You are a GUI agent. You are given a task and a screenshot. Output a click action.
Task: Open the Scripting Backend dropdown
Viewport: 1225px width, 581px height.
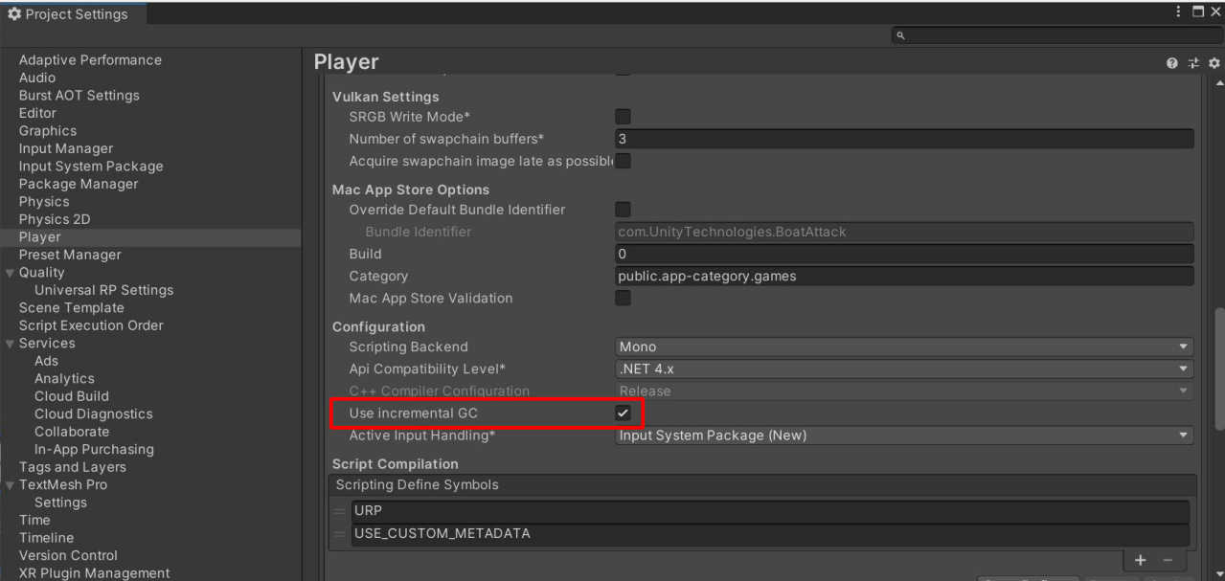pyautogui.click(x=903, y=346)
